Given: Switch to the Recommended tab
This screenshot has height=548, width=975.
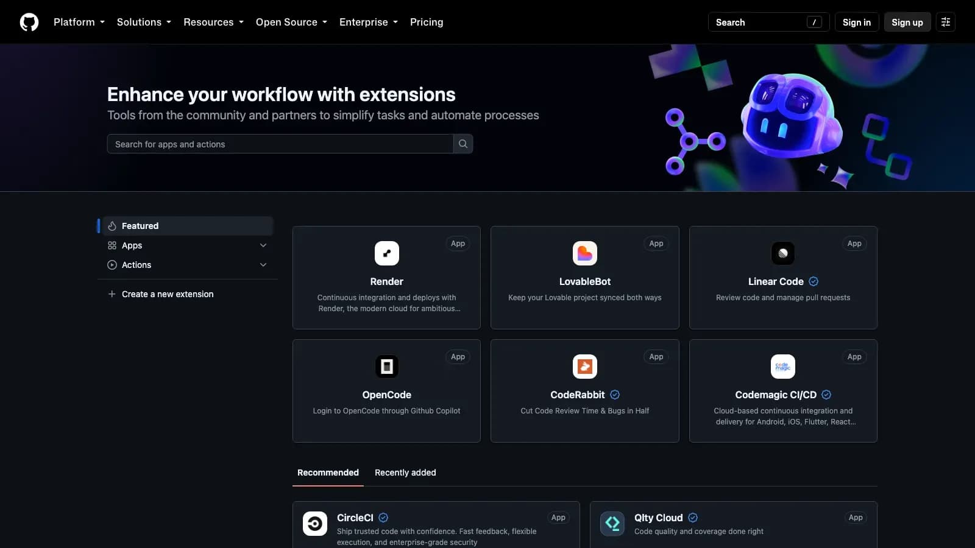Looking at the screenshot, I should coord(328,472).
